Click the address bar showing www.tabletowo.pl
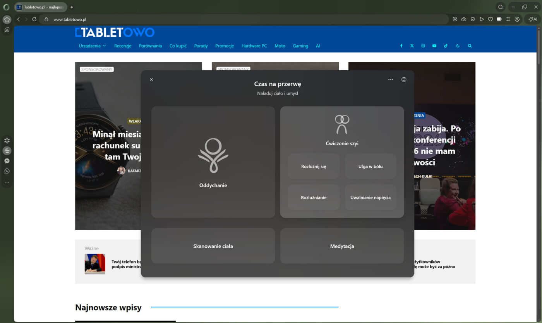 point(244,19)
